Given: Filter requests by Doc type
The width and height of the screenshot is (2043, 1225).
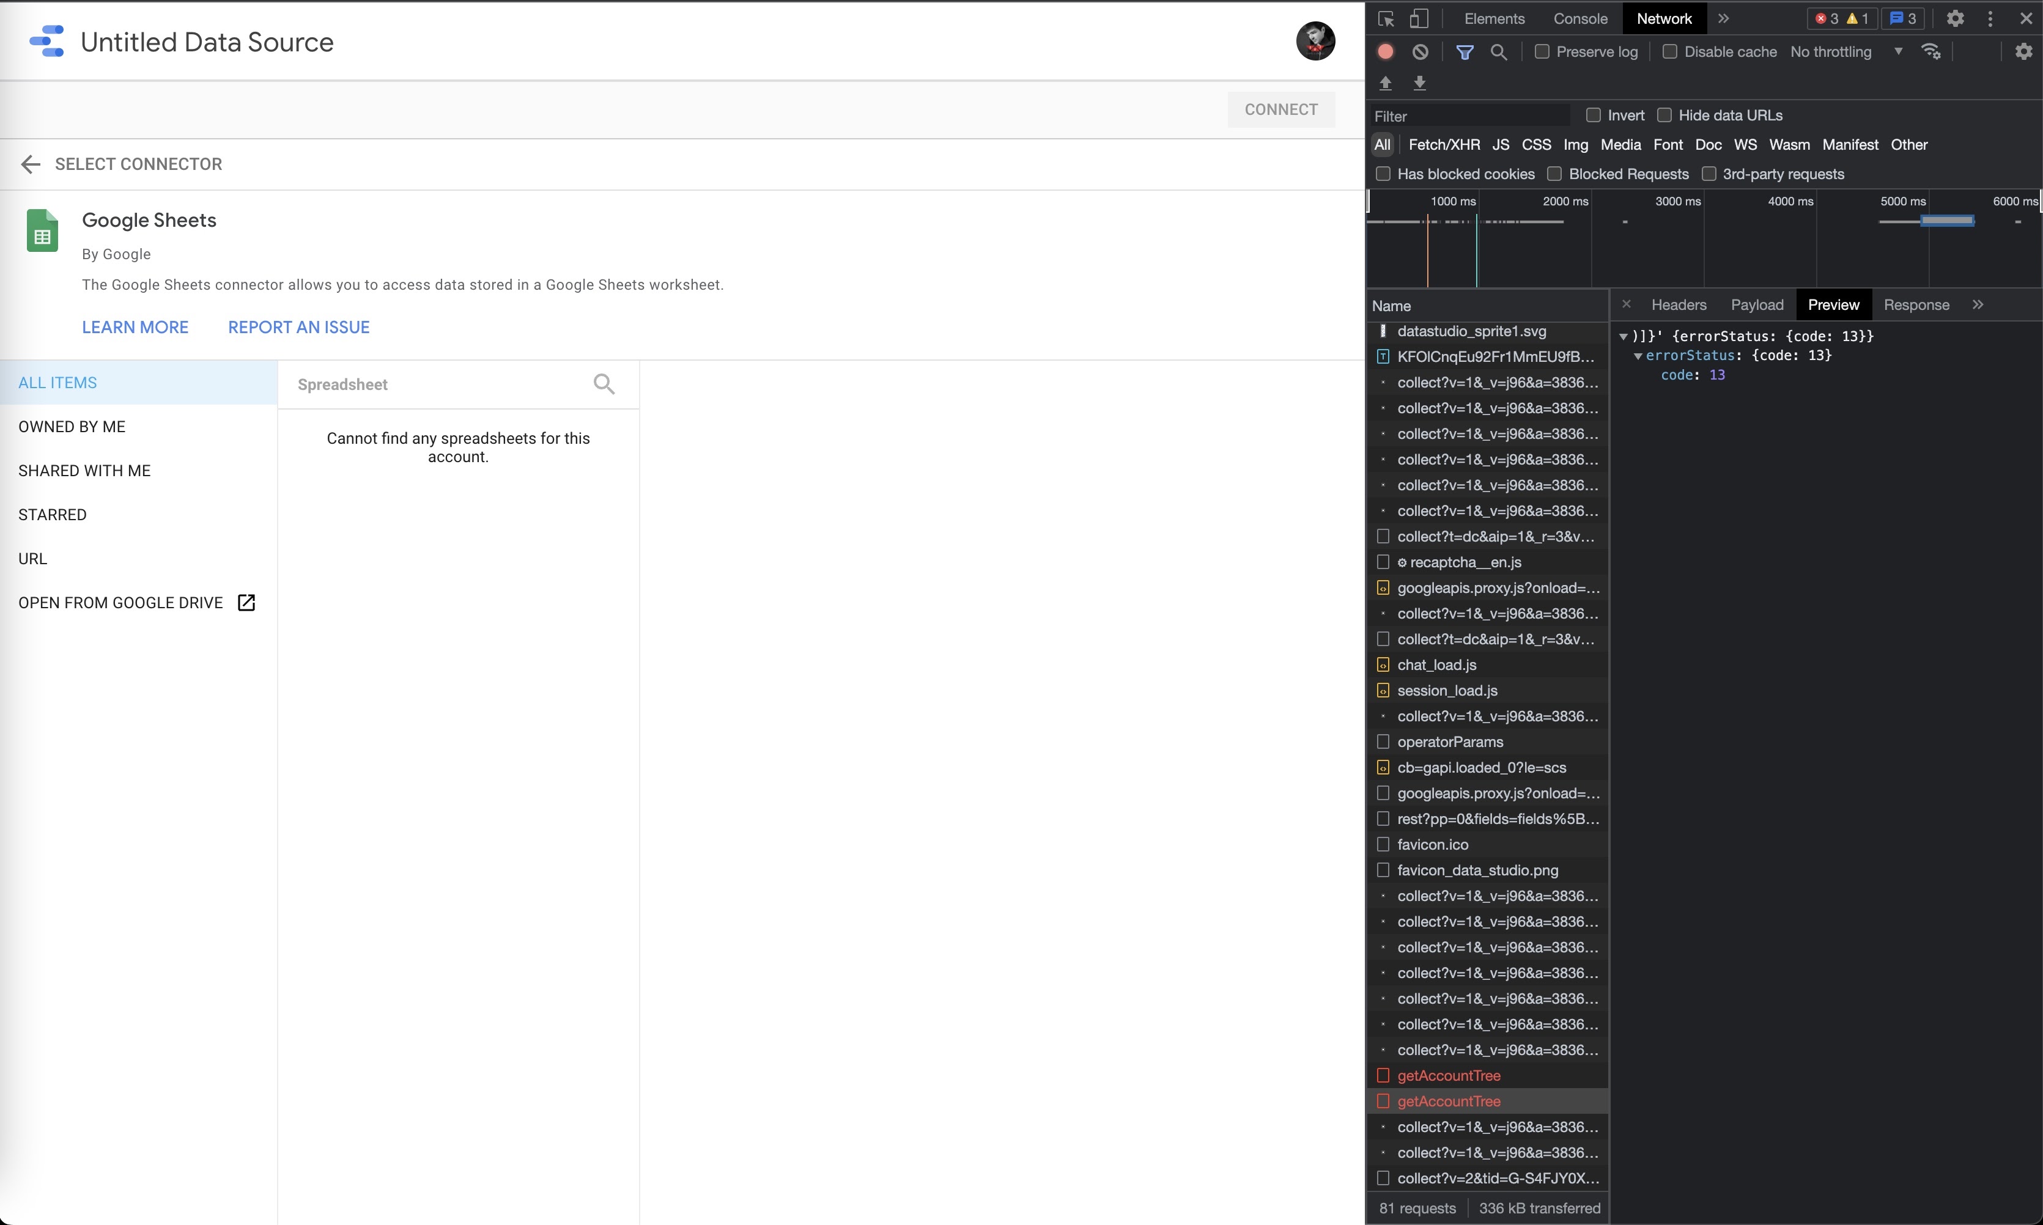Looking at the screenshot, I should (x=1708, y=144).
